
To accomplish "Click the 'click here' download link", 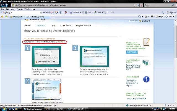I will point(61,42).
